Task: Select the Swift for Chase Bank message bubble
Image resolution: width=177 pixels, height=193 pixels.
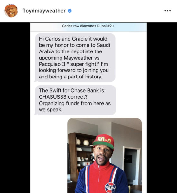Action: click(75, 100)
